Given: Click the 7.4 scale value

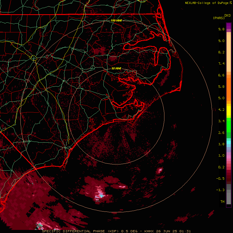Looking at the screenshot, I should pos(221,64).
